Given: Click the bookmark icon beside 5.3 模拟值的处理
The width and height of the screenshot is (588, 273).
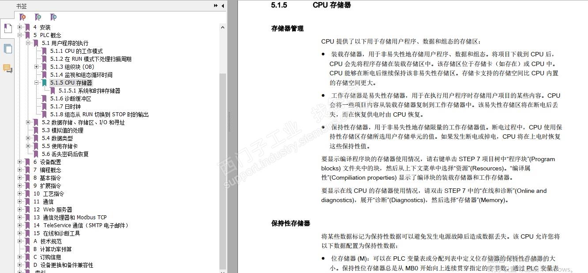Looking at the screenshot, I should click(36, 130).
